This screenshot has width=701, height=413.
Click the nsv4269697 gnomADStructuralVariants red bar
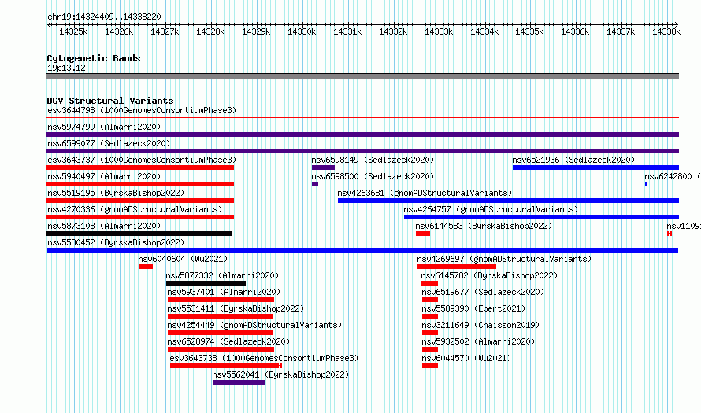pyautogui.click(x=457, y=267)
